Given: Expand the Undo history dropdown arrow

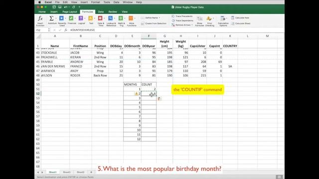Looking at the screenshot, I should click(69, 7).
